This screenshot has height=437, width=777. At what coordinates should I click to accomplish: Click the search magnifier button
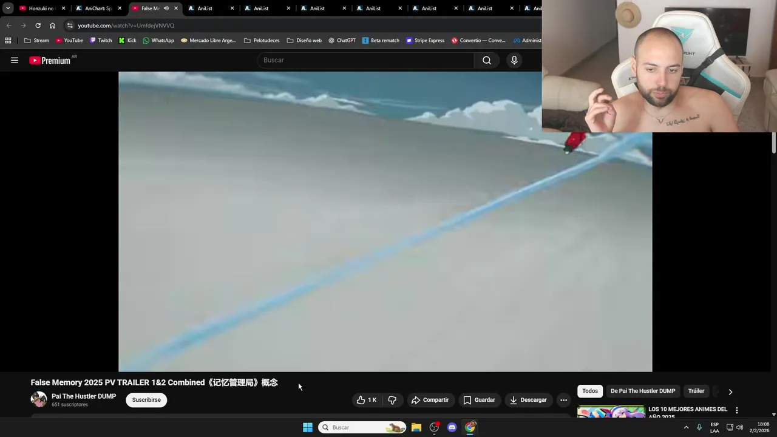coord(487,60)
